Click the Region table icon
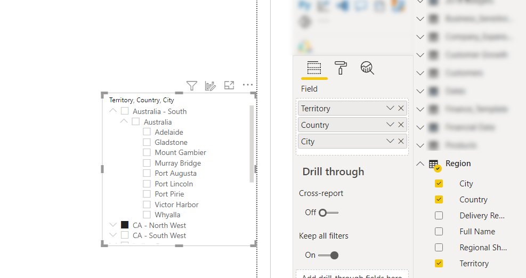Image resolution: width=526 pixels, height=278 pixels. [x=434, y=165]
